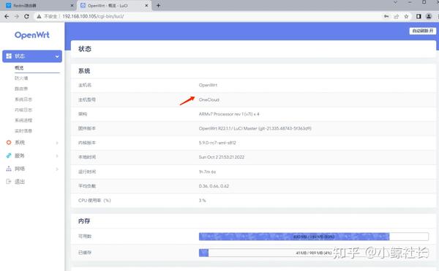Click the share page icon in address bar
This screenshot has height=271, width=439.
[396, 17]
